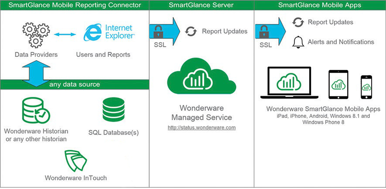Screen dimensions: 386x189
Task: Click 'Wonderware SmartGlance Mobile Apps' caption
Action: (324, 109)
